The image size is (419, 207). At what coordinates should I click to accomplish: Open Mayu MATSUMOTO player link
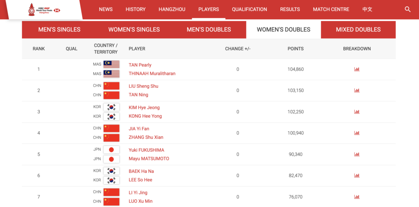[149, 159]
